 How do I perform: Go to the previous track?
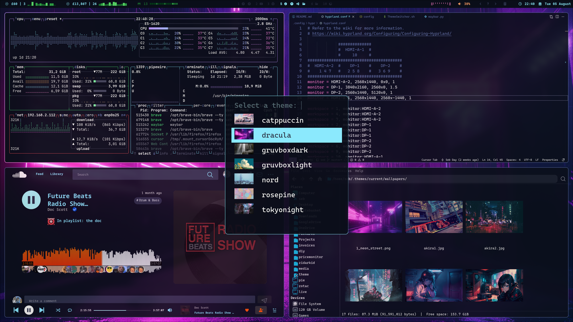tap(16, 310)
